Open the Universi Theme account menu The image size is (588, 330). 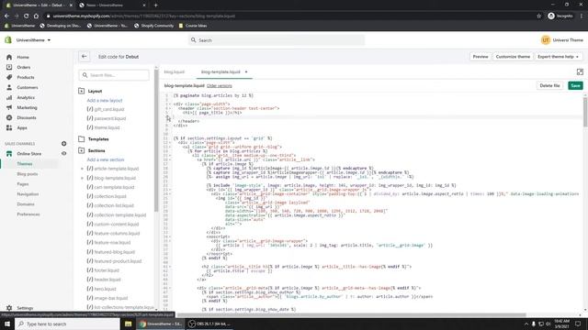[x=561, y=40]
